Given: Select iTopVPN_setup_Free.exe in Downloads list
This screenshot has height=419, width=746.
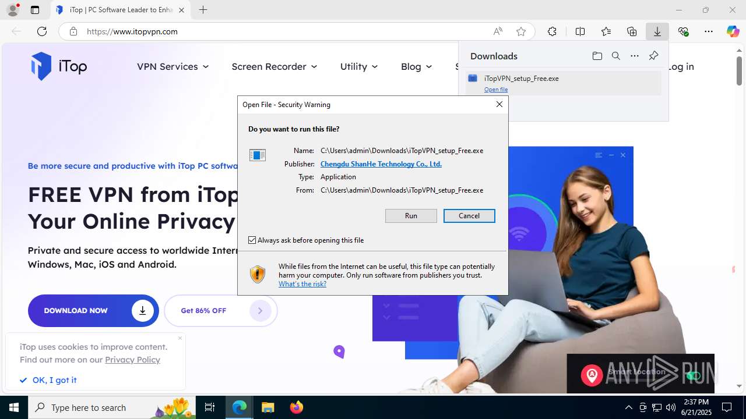Looking at the screenshot, I should [564, 83].
